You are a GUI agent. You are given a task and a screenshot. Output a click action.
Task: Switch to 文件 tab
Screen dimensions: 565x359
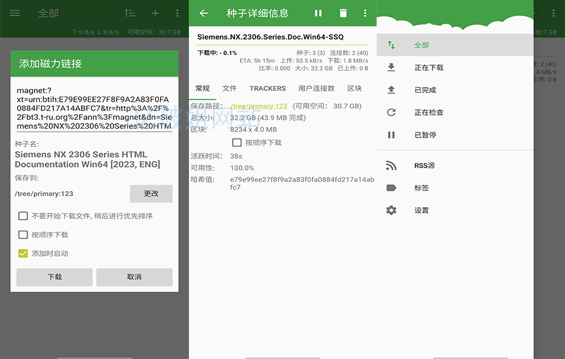230,88
